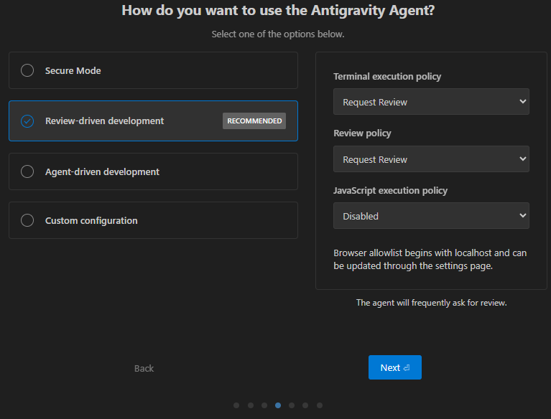Image resolution: width=551 pixels, height=419 pixels.
Task: Select the third pagination dot
Action: click(x=264, y=405)
